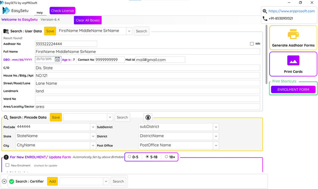Open the State dropdown arrow
Viewport: 318px width, 189px height.
(93, 136)
